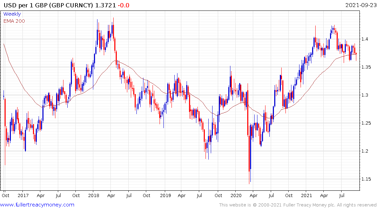The image size is (377, 210).
Task: Click the 2017 year label on time axis
Action: [x=23, y=196]
